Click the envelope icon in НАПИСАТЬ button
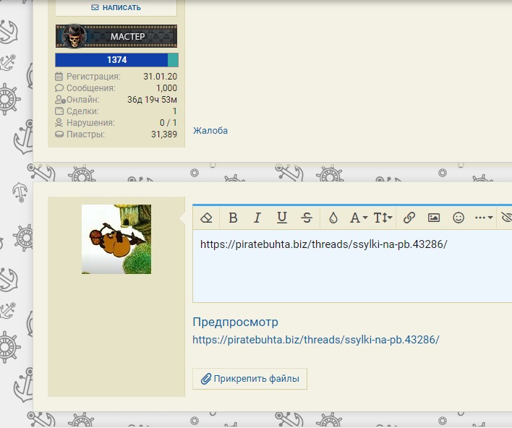The height and width of the screenshot is (428, 512). pyautogui.click(x=95, y=7)
